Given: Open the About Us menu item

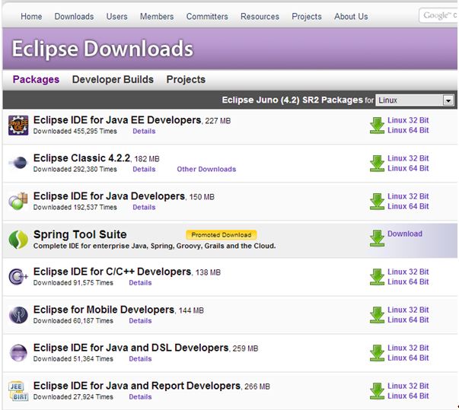Looking at the screenshot, I should (x=351, y=17).
